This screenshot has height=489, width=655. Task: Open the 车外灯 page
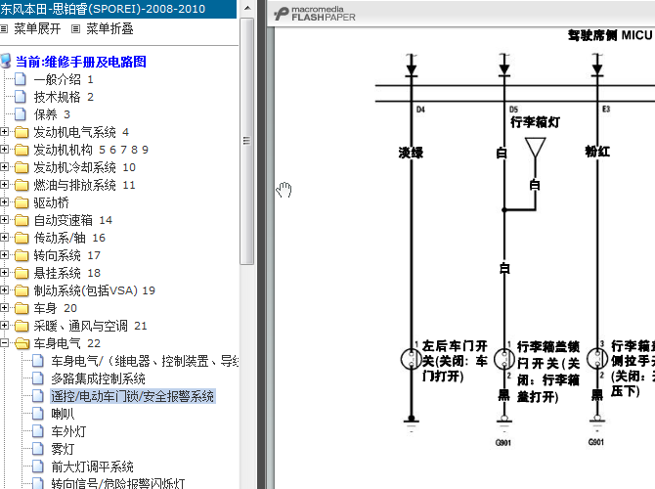coord(68,431)
